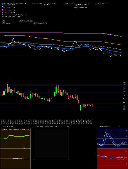Viewport: 128px width, 169px height.
Task: Click the magenta 200 Day legend swatch
Action: coord(3,10)
